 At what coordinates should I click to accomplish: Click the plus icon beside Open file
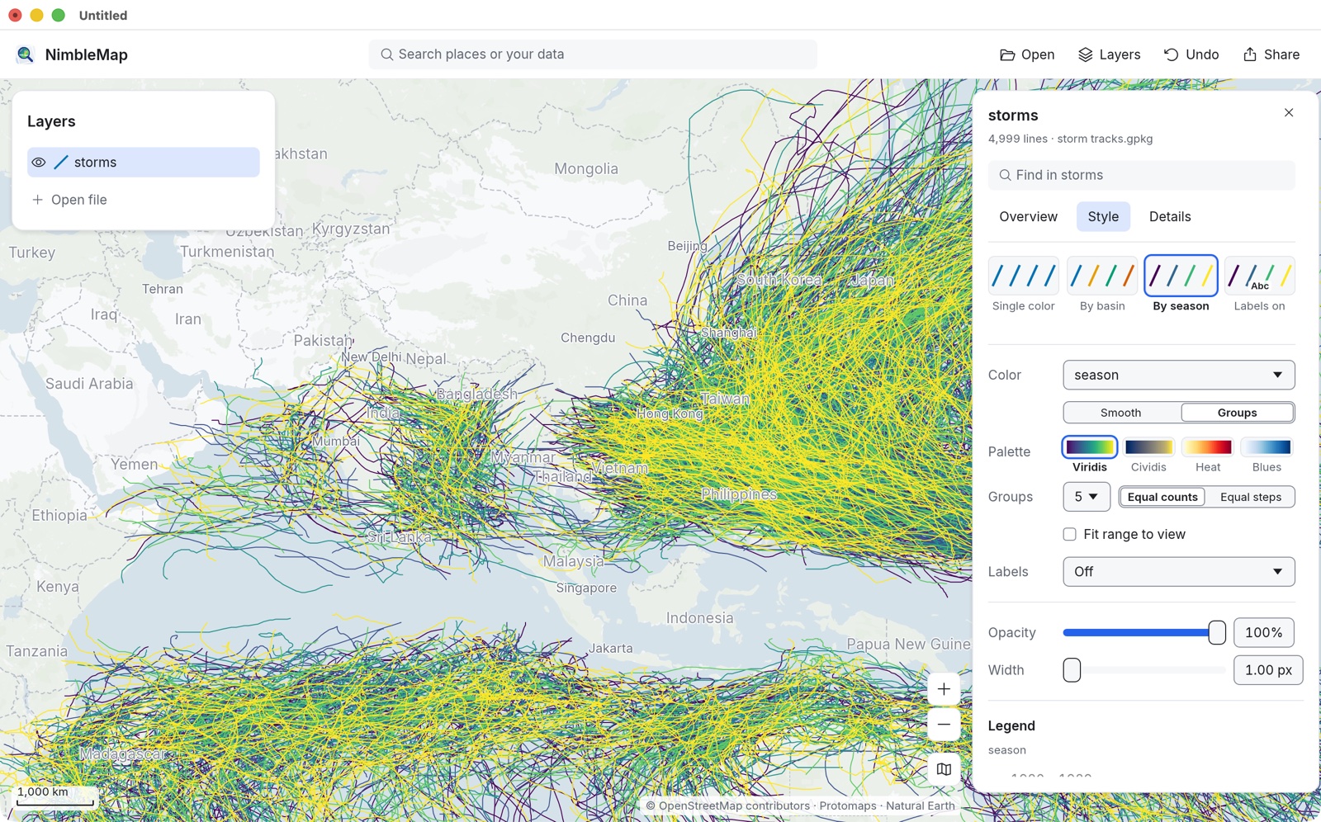point(37,200)
